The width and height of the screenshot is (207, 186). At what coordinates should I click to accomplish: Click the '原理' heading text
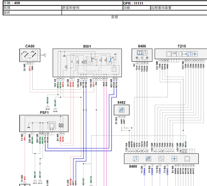[115, 17]
